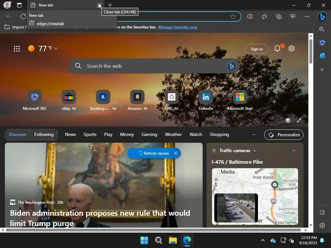The image size is (331, 248).
Task: Open split screen view
Action: pyautogui.click(x=250, y=16)
